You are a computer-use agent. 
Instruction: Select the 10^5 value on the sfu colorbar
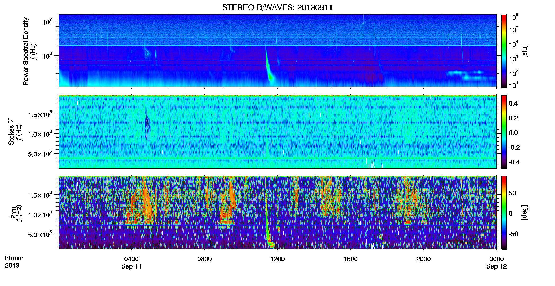pos(514,29)
